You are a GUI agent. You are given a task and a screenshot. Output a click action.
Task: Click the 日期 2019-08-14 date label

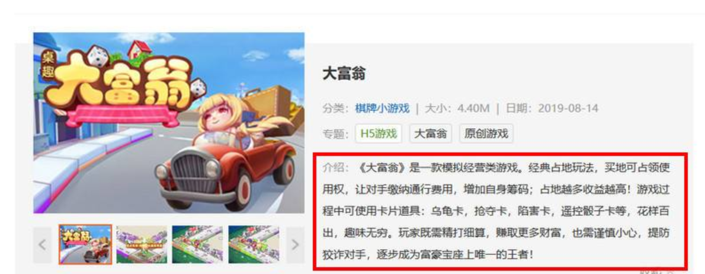pyautogui.click(x=552, y=109)
